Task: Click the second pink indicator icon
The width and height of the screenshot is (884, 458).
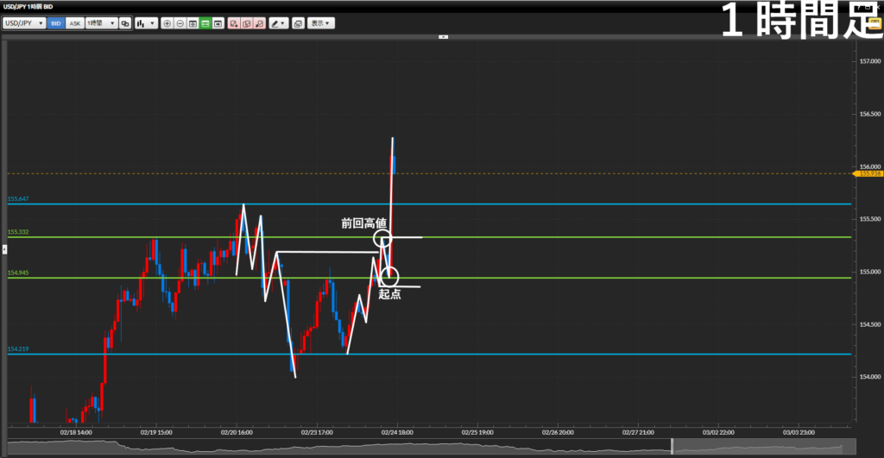Action: click(247, 23)
